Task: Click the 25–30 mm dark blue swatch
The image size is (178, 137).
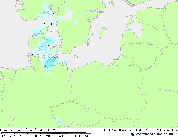Action: pyautogui.click(x=56, y=133)
